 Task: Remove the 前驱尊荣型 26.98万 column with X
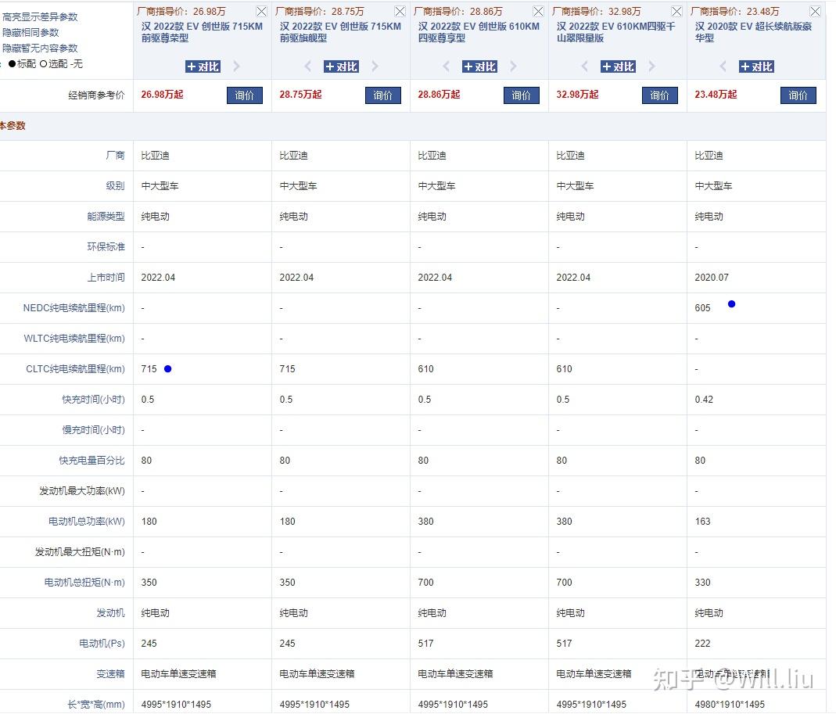coord(261,11)
